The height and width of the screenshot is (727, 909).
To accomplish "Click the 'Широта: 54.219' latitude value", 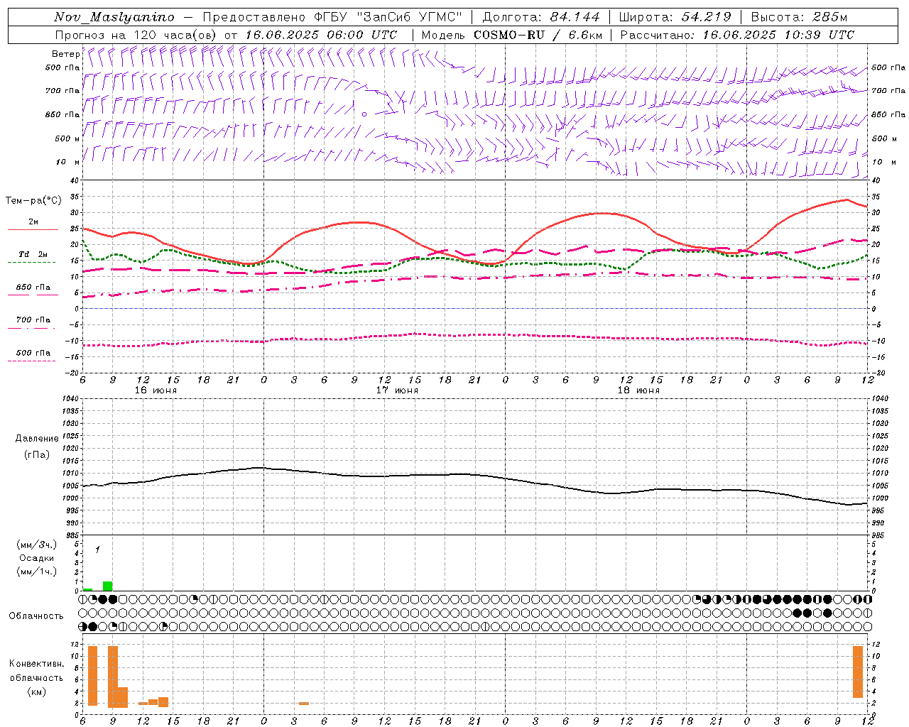I will 675,17.
